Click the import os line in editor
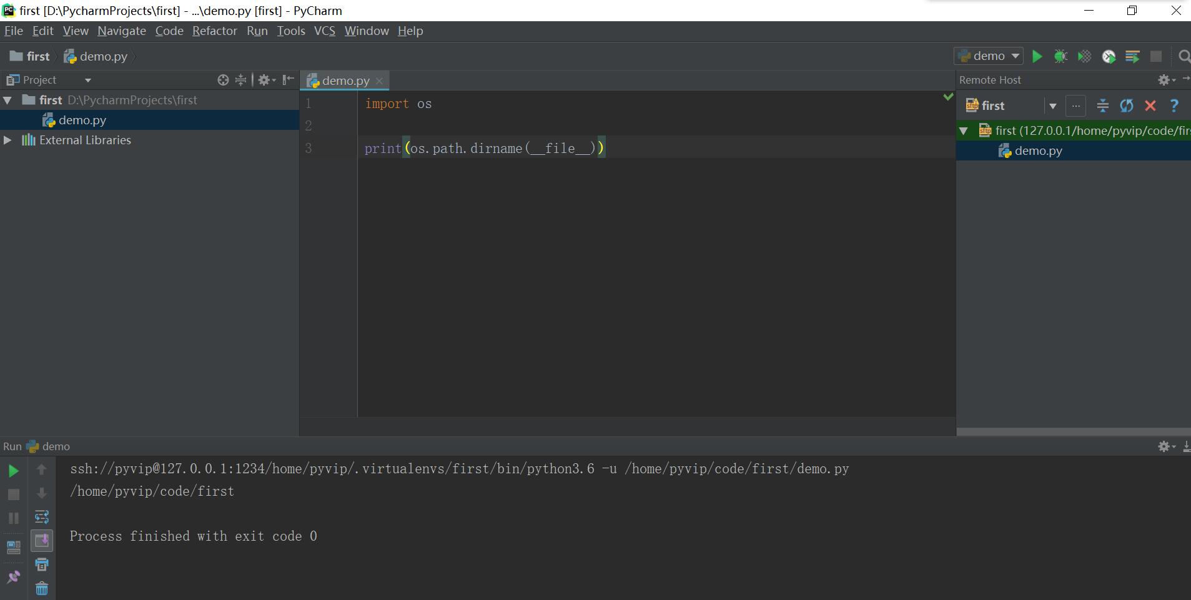Image resolution: width=1191 pixels, height=600 pixels. [x=398, y=104]
